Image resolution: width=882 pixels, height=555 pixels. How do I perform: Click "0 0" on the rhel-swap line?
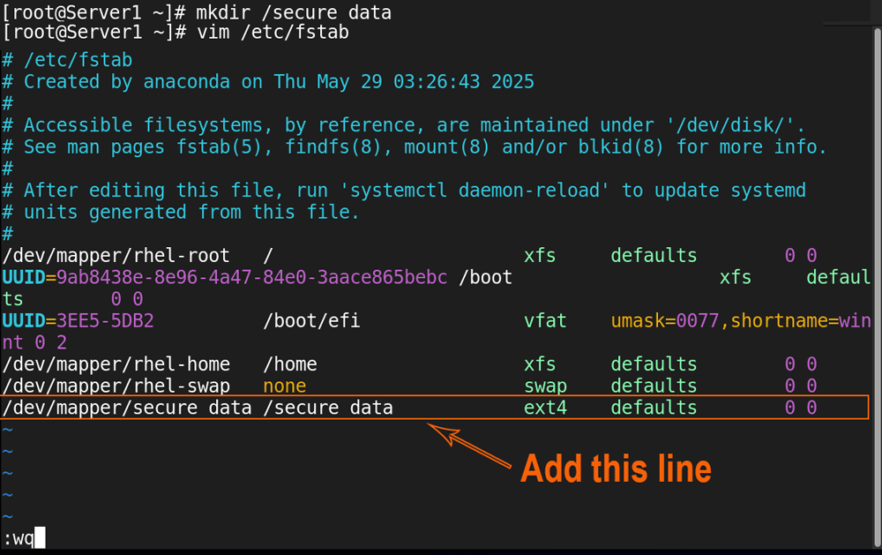pos(801,386)
